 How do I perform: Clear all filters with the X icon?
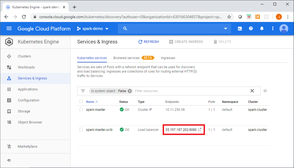click(x=252, y=91)
